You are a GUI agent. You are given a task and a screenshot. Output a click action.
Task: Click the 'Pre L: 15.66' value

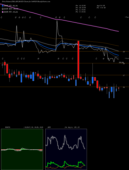coord(81,10)
